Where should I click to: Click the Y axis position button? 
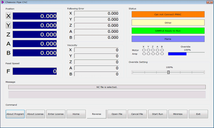[9, 25]
